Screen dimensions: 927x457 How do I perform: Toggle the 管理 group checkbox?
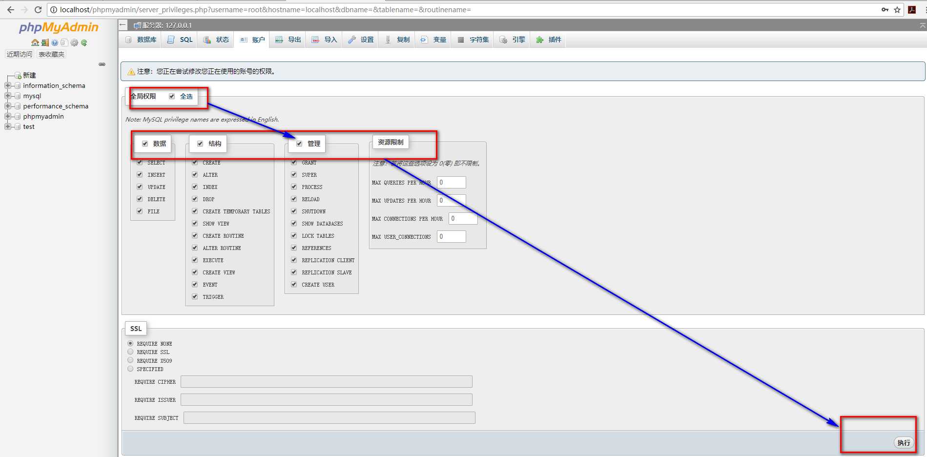299,144
